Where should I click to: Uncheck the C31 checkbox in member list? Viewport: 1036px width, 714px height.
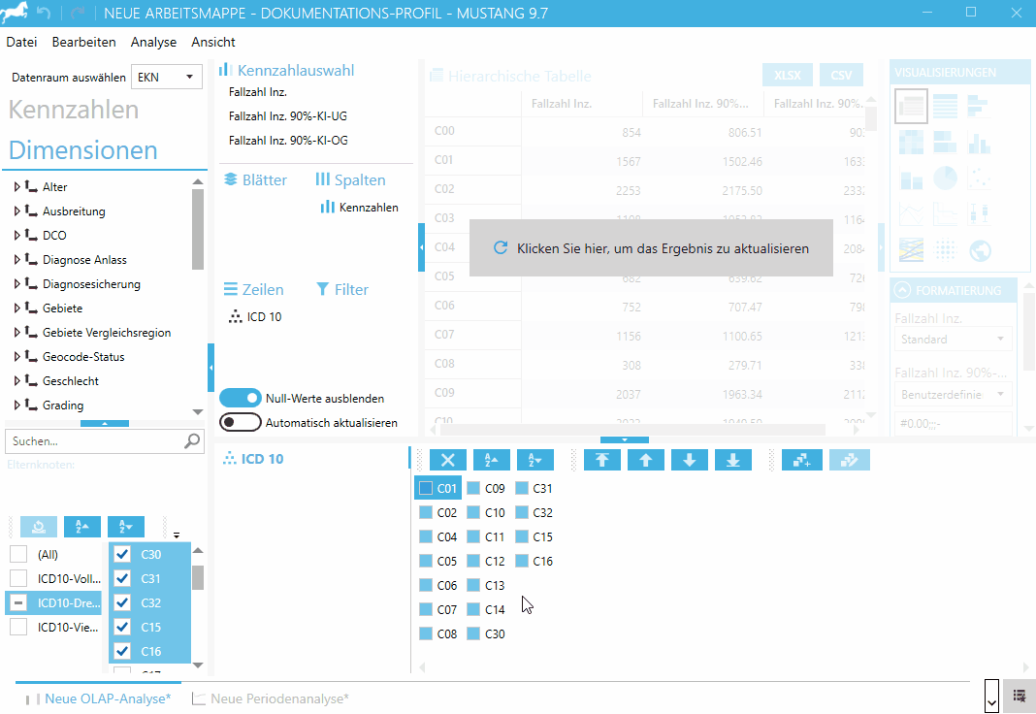122,578
